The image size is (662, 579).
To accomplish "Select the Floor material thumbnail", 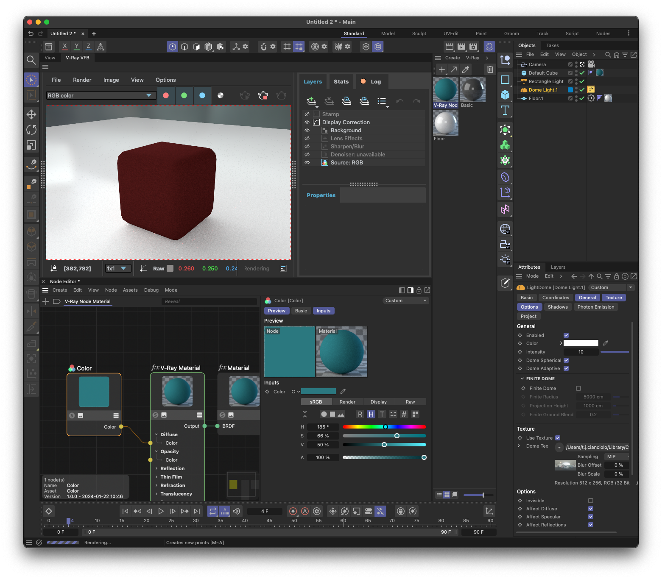I will pyautogui.click(x=445, y=123).
